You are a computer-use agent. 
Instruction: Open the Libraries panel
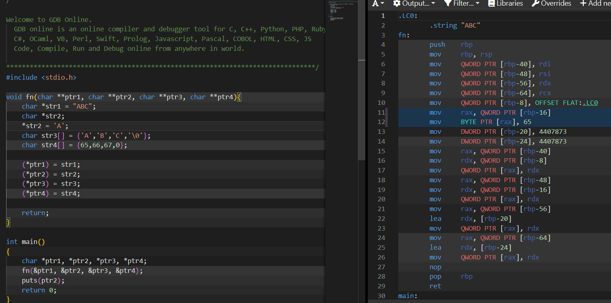point(505,4)
